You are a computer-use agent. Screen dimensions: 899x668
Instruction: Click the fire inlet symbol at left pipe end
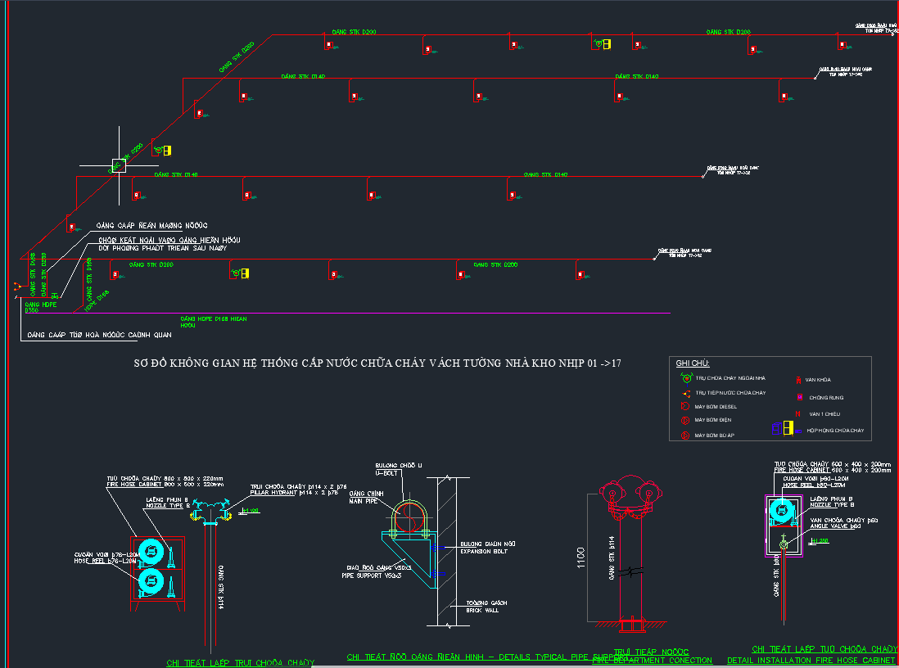pyautogui.click(x=16, y=286)
